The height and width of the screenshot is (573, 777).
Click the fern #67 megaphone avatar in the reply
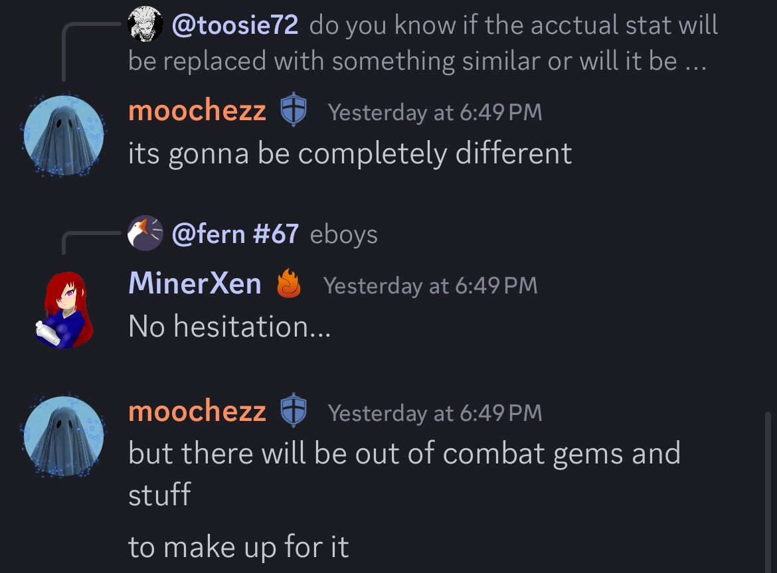[x=145, y=233]
